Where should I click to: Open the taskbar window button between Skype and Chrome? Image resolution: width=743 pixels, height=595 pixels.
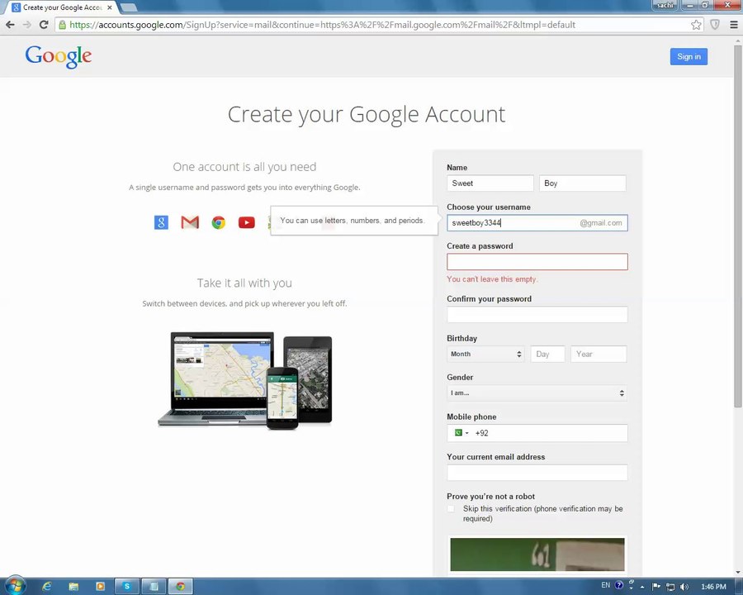[x=154, y=586]
